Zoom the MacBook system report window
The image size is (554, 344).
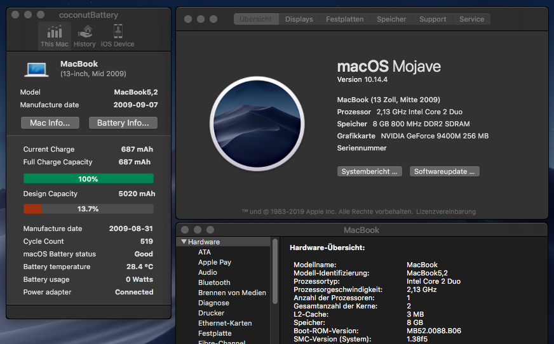coord(210,230)
